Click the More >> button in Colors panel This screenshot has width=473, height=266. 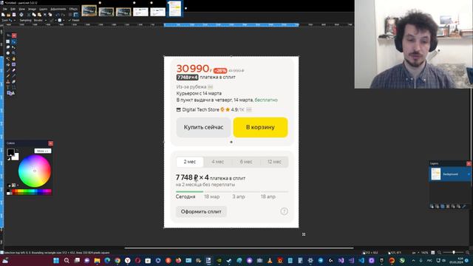click(x=43, y=151)
